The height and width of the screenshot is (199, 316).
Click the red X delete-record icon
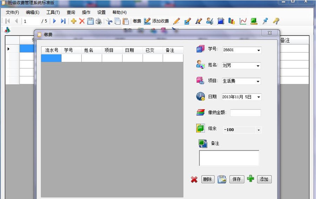82,21
